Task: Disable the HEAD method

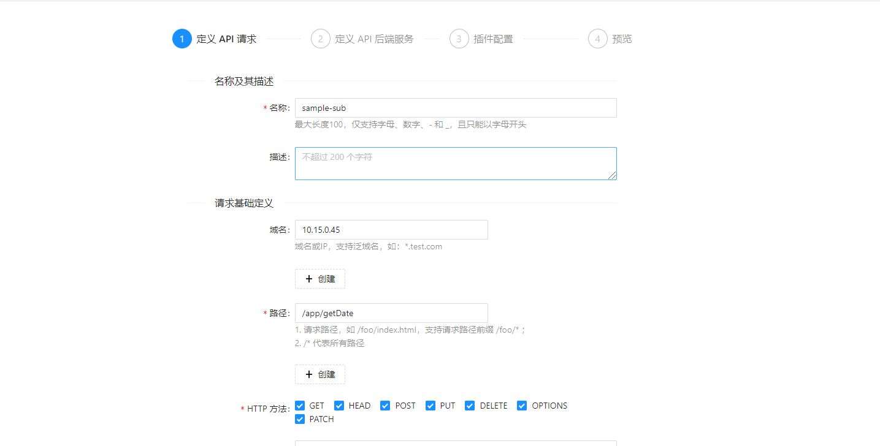Action: (x=339, y=405)
